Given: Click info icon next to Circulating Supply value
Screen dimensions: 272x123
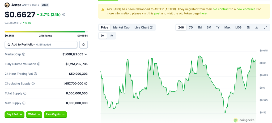Looking at the screenshot, I should [86, 84].
